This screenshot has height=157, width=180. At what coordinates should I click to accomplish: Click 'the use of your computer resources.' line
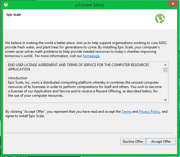coord(36,96)
